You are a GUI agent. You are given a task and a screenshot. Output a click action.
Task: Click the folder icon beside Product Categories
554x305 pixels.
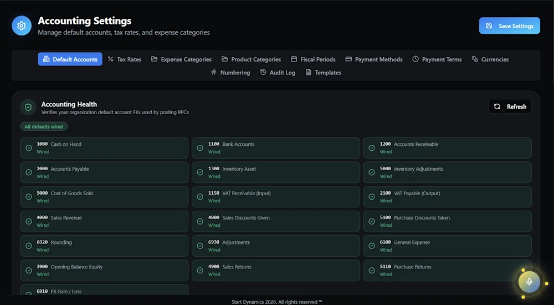pos(225,59)
